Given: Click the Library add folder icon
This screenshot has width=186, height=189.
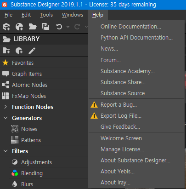Looking at the screenshot, I should tap(6, 51).
